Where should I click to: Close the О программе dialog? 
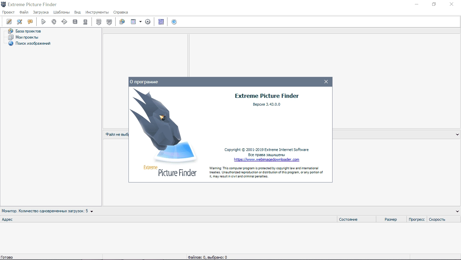point(326,82)
